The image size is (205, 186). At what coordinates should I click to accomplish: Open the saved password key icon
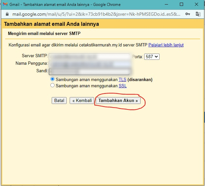coord(188,14)
